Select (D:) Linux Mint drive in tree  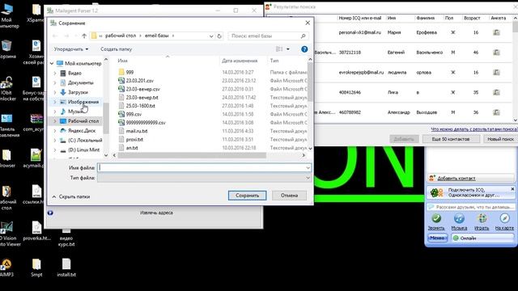83,150
